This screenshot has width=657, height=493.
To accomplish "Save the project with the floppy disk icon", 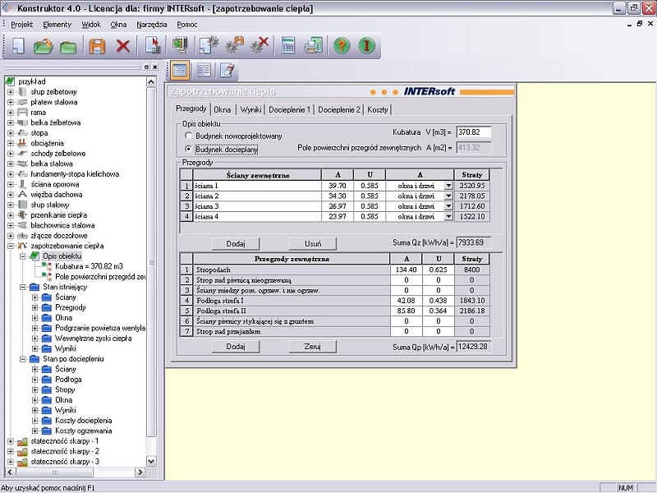I will point(97,45).
